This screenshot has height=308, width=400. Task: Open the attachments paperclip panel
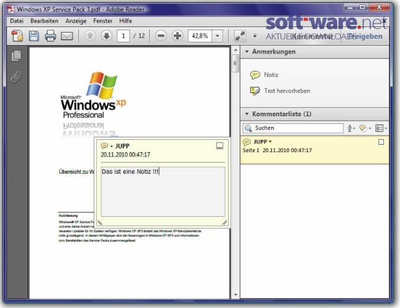tap(16, 77)
